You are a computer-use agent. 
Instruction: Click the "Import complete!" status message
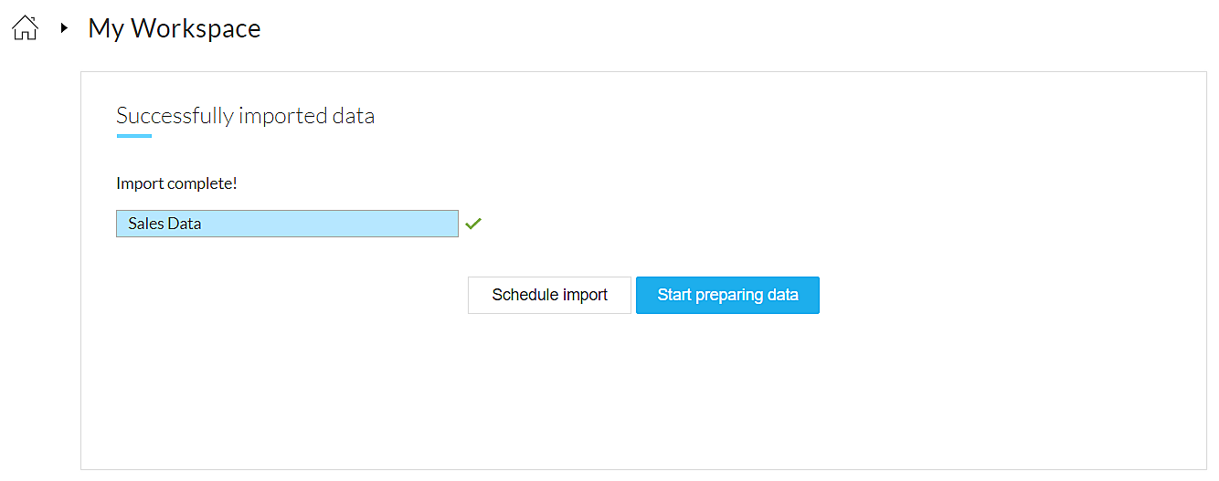pyautogui.click(x=176, y=183)
